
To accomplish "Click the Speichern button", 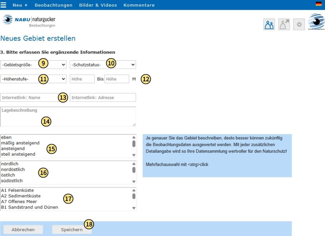I will 72,230.
